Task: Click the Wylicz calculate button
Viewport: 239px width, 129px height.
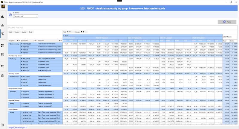Action: [227, 22]
